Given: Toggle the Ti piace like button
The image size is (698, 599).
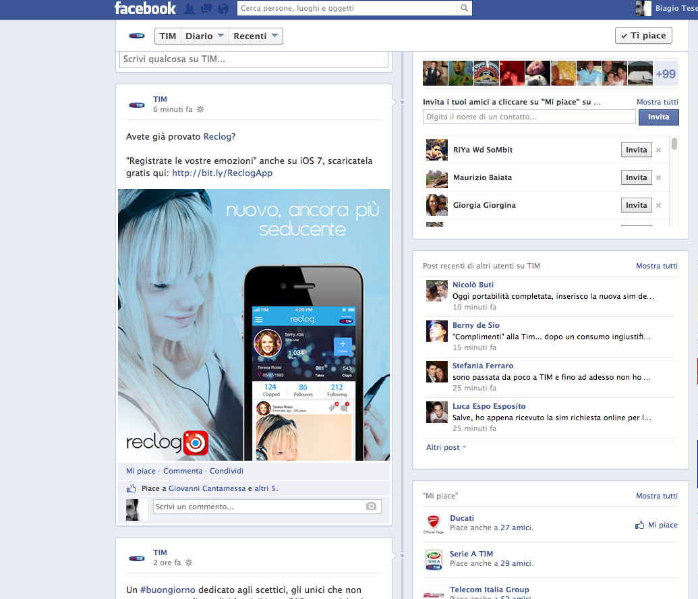Looking at the screenshot, I should (643, 36).
